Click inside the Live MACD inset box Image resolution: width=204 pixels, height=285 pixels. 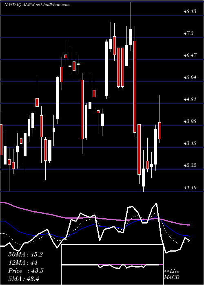[x=112, y=265]
